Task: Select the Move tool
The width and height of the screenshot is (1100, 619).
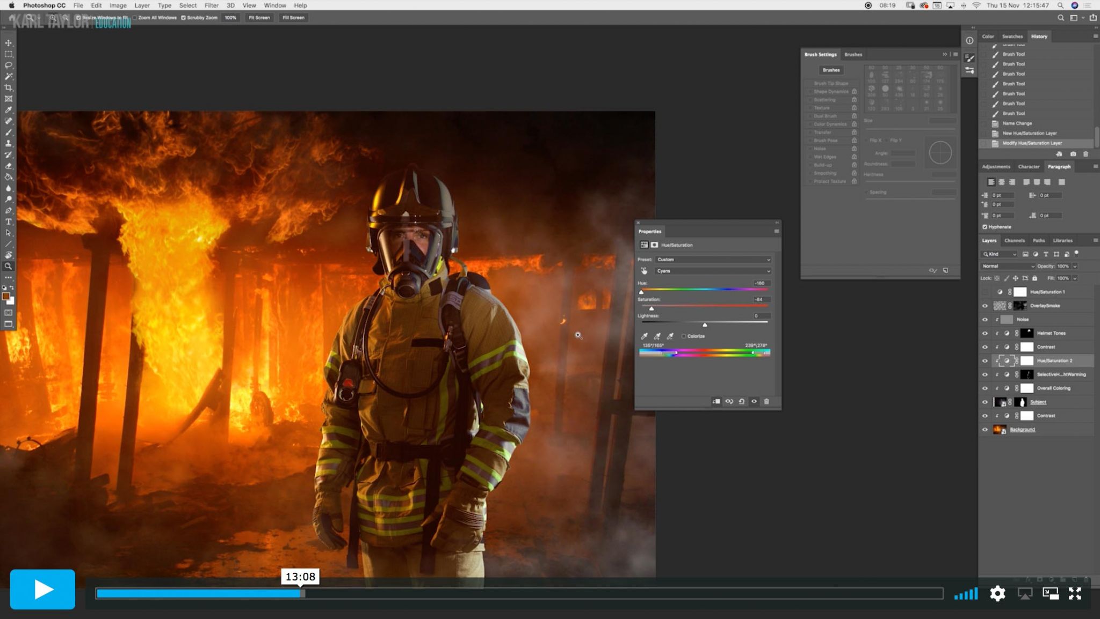Action: [8, 42]
